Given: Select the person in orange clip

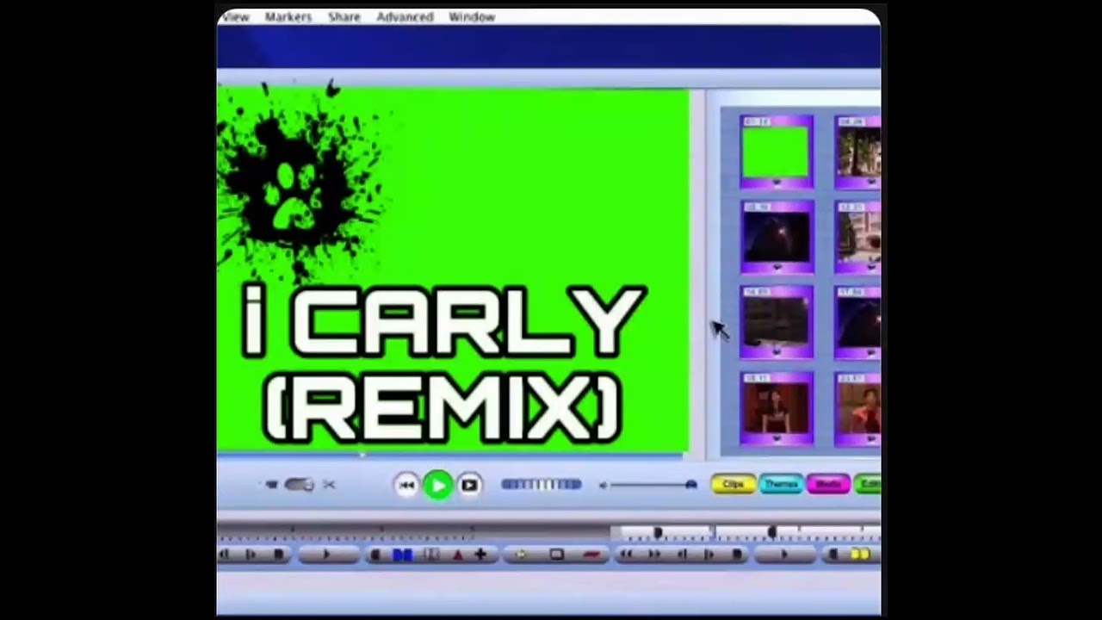Looking at the screenshot, I should [857, 408].
